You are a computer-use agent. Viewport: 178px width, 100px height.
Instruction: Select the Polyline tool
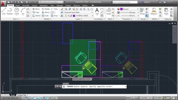[x=10, y=11]
